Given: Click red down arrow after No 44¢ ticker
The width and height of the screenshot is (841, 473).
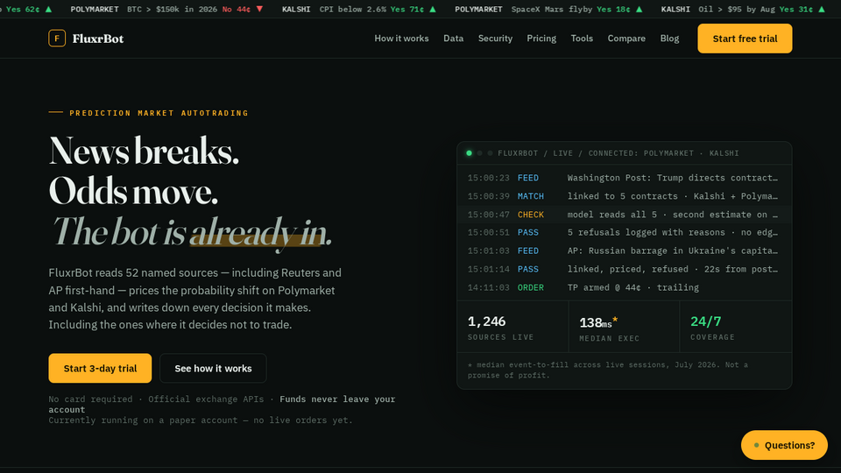Looking at the screenshot, I should coord(259,9).
